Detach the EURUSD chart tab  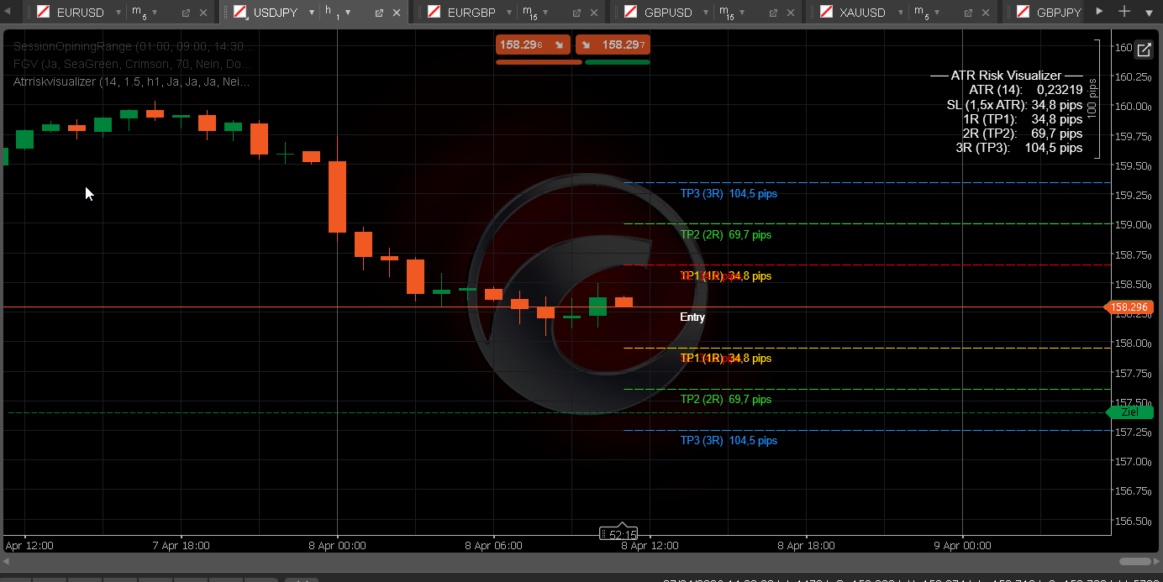point(186,13)
